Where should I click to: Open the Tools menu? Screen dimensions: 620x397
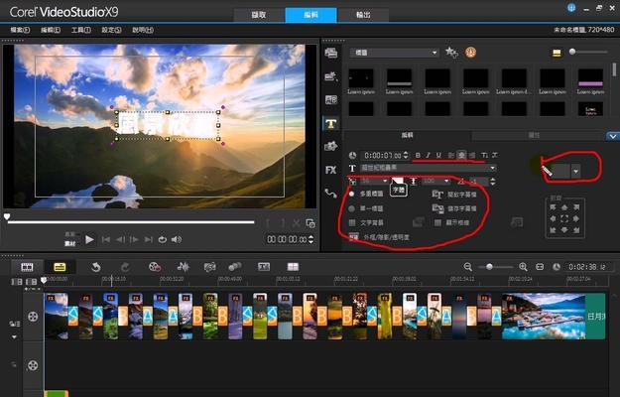tap(81, 30)
